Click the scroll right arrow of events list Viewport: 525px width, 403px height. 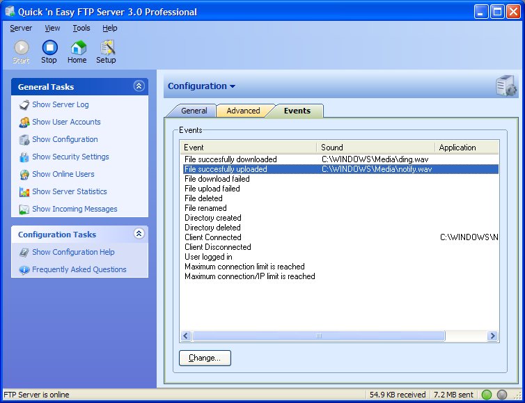(x=492, y=335)
